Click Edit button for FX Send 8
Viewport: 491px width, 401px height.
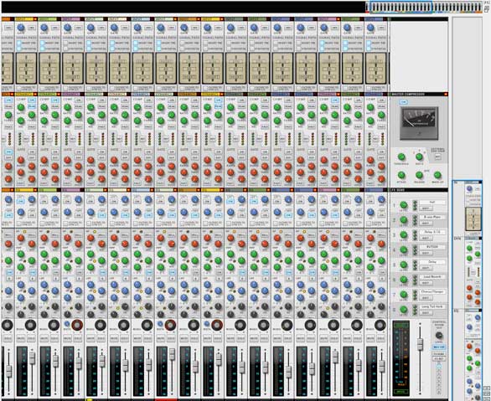pyautogui.click(x=426, y=313)
